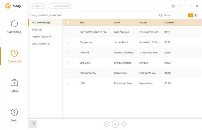Click artist Groove Coverage
Image resolution: width=202 pixels, height=130 pixels.
124,53
